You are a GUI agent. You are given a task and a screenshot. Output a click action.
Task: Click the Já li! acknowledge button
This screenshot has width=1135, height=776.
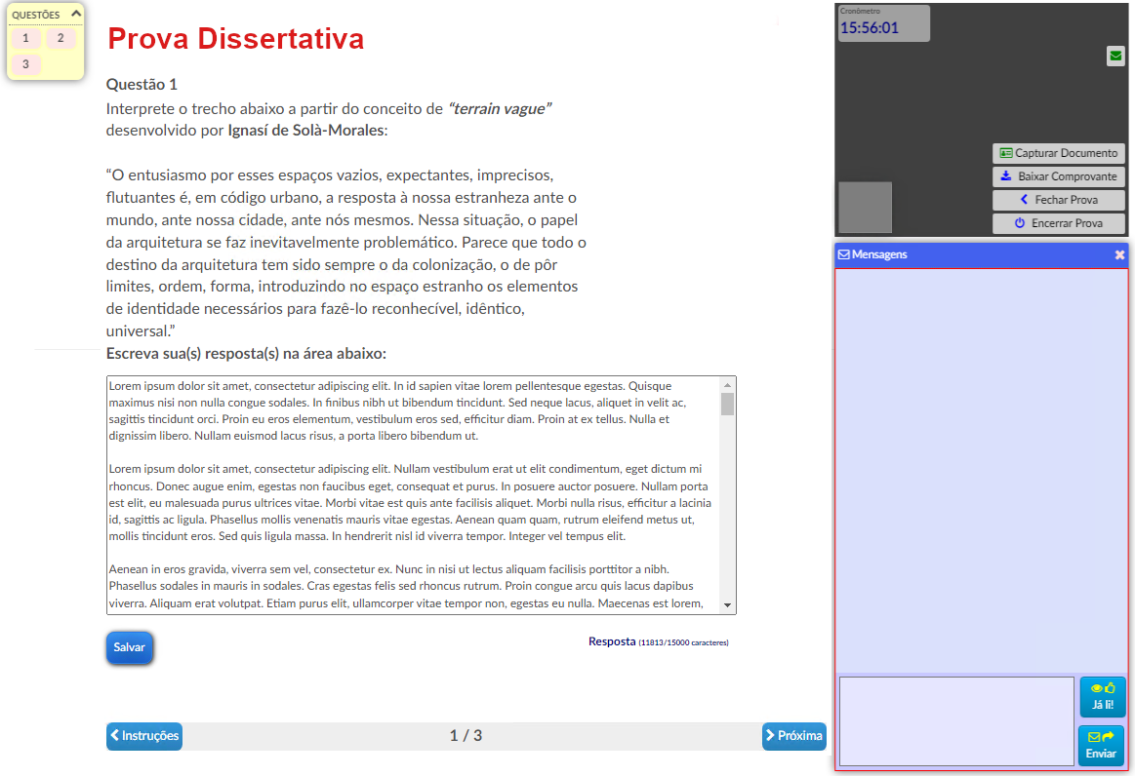(x=1102, y=697)
